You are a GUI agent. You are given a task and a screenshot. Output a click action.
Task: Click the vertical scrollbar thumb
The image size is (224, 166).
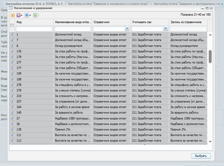(210, 56)
